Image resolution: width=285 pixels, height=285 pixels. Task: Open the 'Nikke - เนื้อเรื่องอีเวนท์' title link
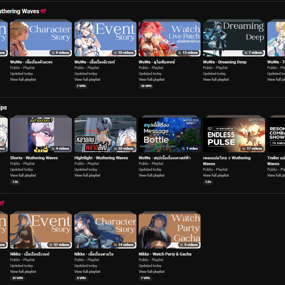29,254
